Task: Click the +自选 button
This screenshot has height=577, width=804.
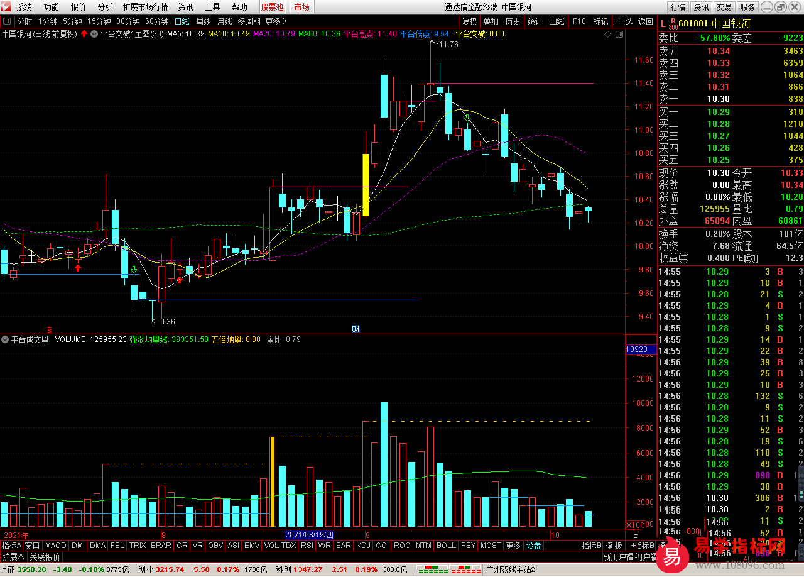Action: pos(624,21)
